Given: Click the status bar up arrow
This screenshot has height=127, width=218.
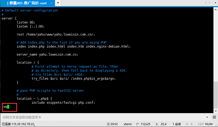Looking at the screenshot, I should pyautogui.click(x=187, y=124).
